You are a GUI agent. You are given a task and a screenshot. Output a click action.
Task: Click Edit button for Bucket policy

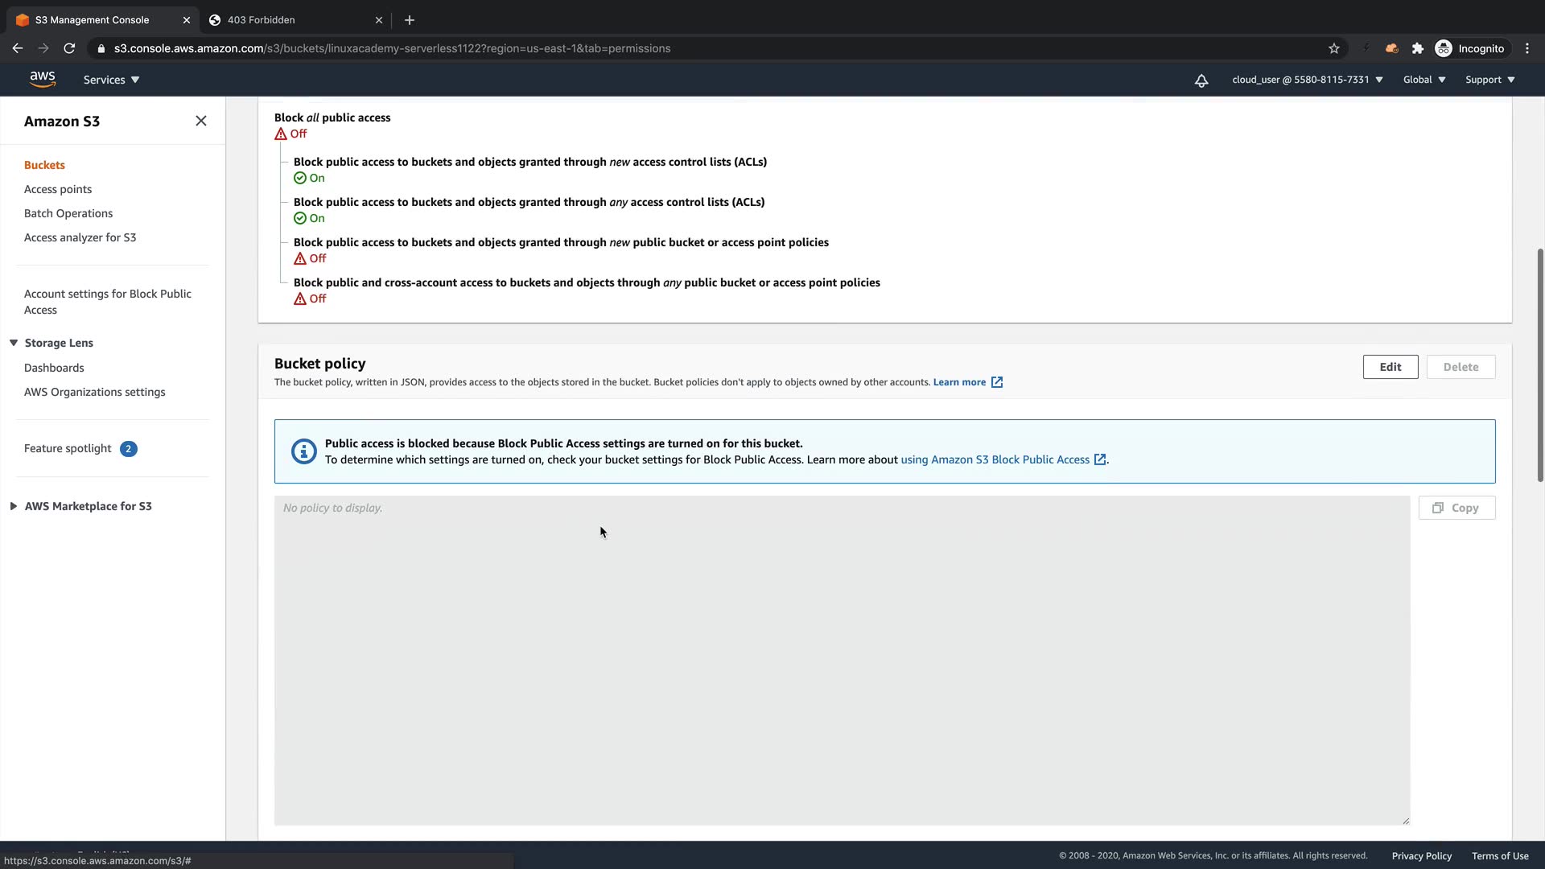1390,367
